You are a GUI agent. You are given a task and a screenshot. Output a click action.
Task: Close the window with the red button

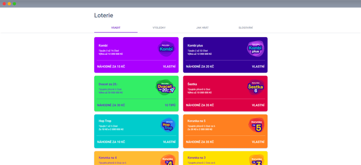tap(4, 4)
